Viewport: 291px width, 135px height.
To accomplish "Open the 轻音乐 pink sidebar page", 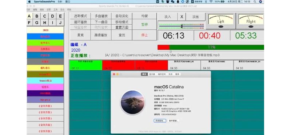I will tap(45, 87).
